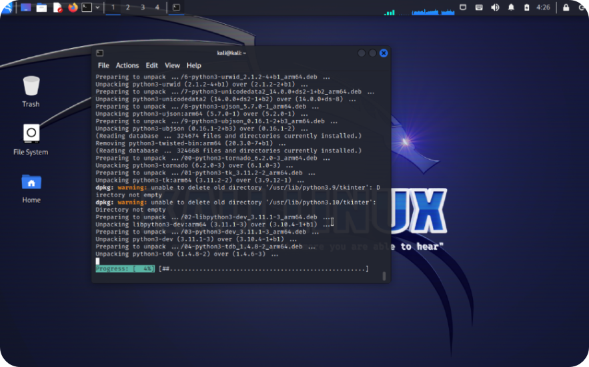The image size is (589, 367).
Task: Maximize the terminal window
Action: pyautogui.click(x=373, y=53)
